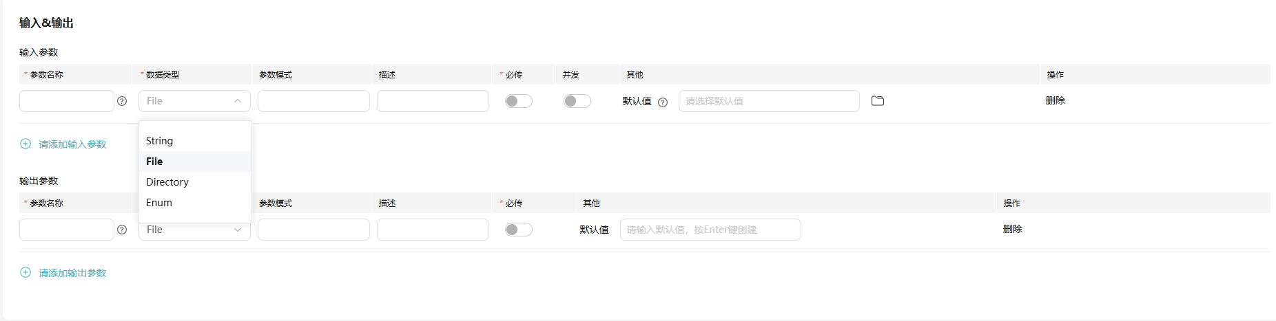
Task: Toggle 并发 switch for input parameter
Action: click(577, 101)
